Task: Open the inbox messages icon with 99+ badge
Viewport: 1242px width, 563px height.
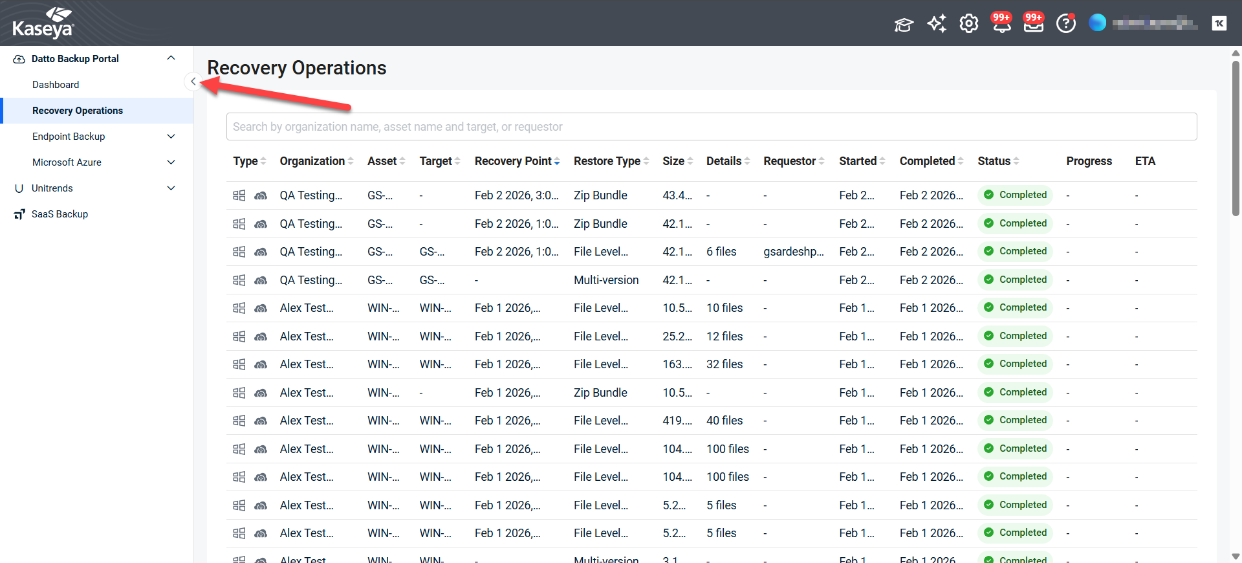Action: (x=1033, y=24)
